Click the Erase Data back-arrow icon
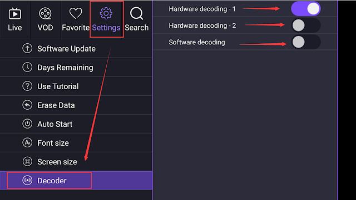This screenshot has width=356, height=200. pos(27,105)
